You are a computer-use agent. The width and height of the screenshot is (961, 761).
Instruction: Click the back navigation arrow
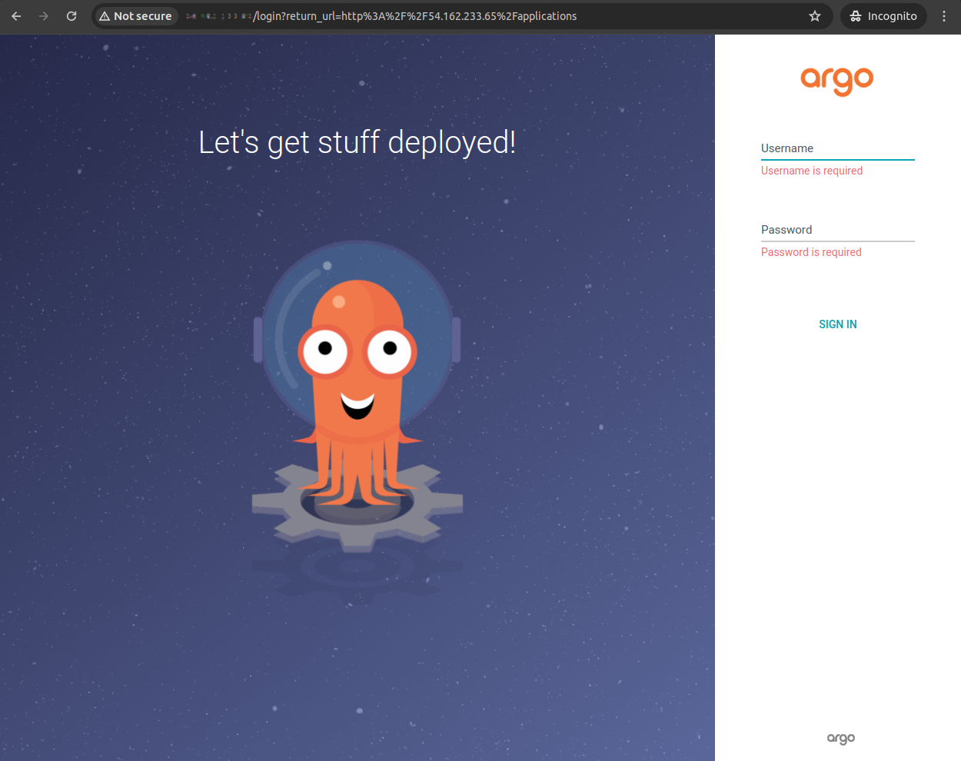[15, 16]
